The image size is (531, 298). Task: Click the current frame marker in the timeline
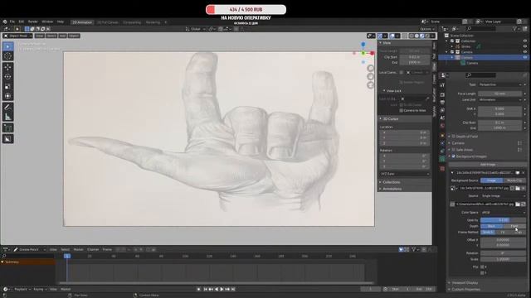pos(67,256)
